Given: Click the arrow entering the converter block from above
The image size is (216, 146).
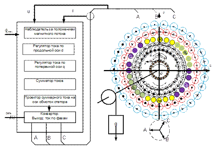Looking at the screenshot, I should 49,109.
